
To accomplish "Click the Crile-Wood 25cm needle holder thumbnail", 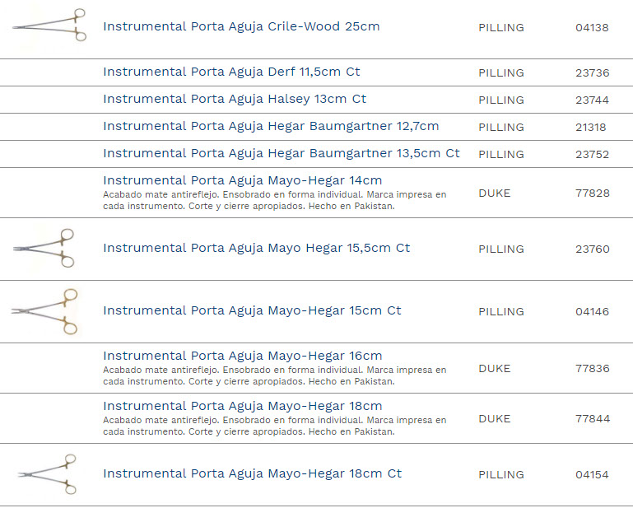I will pos(49,26).
